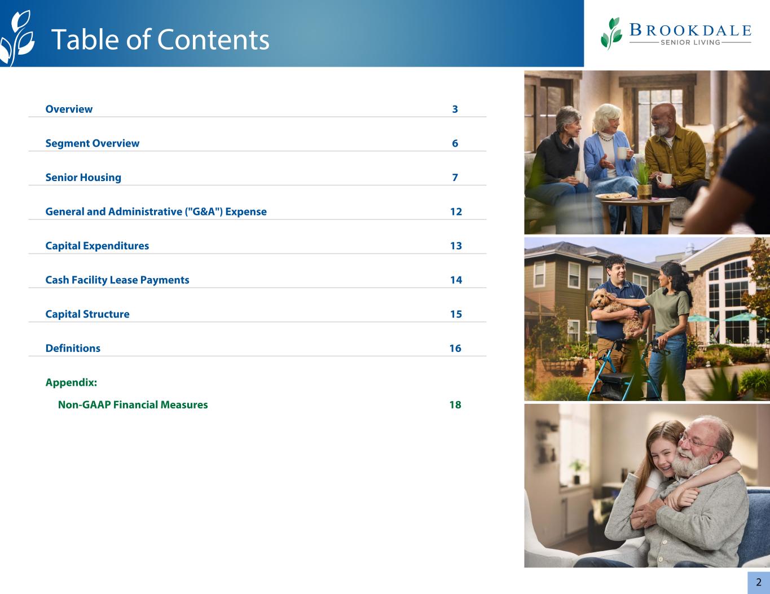770x594 pixels.
Task: Select the photo of seniors drinking coffee
Action: click(x=646, y=152)
